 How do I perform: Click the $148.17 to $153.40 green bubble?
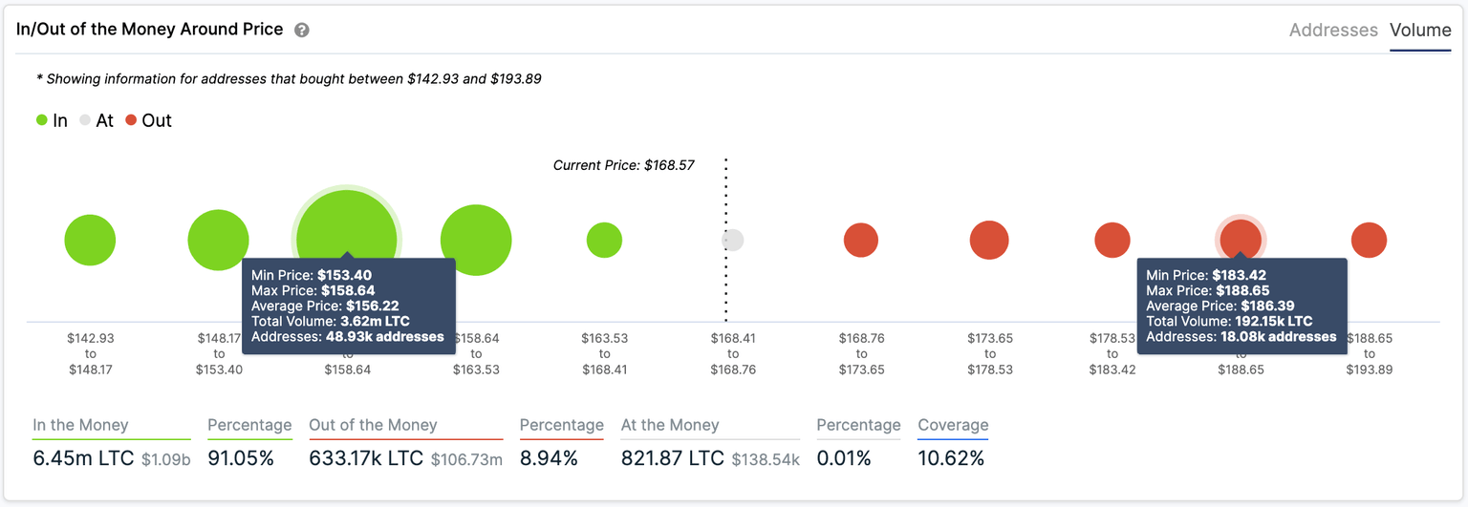(218, 240)
